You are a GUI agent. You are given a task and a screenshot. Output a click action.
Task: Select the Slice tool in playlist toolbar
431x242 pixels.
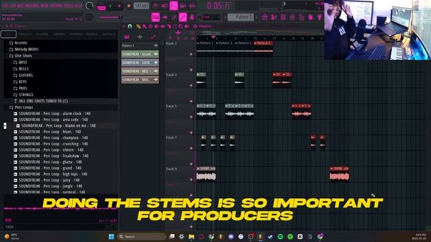(x=168, y=26)
